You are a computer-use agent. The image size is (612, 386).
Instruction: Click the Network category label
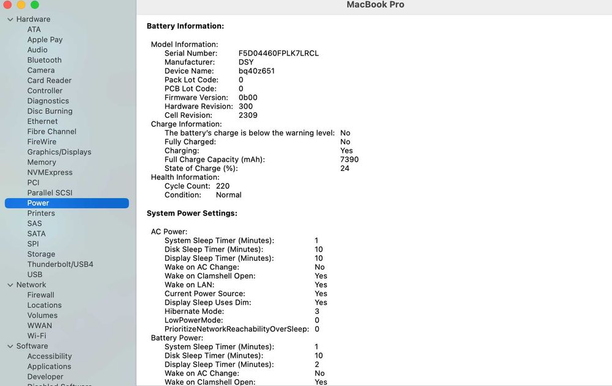click(x=31, y=285)
